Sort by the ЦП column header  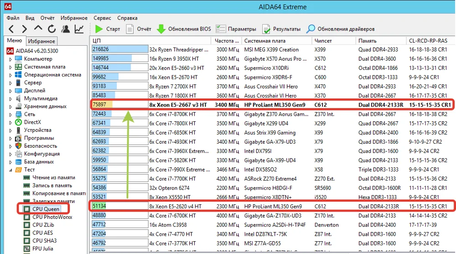(150, 41)
